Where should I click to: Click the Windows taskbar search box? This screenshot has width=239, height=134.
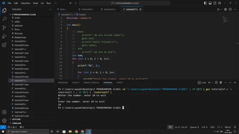point(27,132)
